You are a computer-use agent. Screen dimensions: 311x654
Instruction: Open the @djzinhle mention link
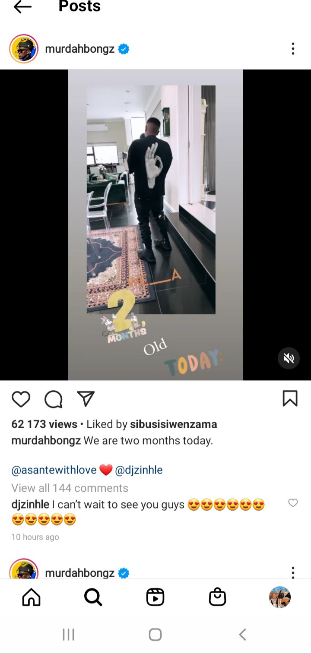pos(139,470)
